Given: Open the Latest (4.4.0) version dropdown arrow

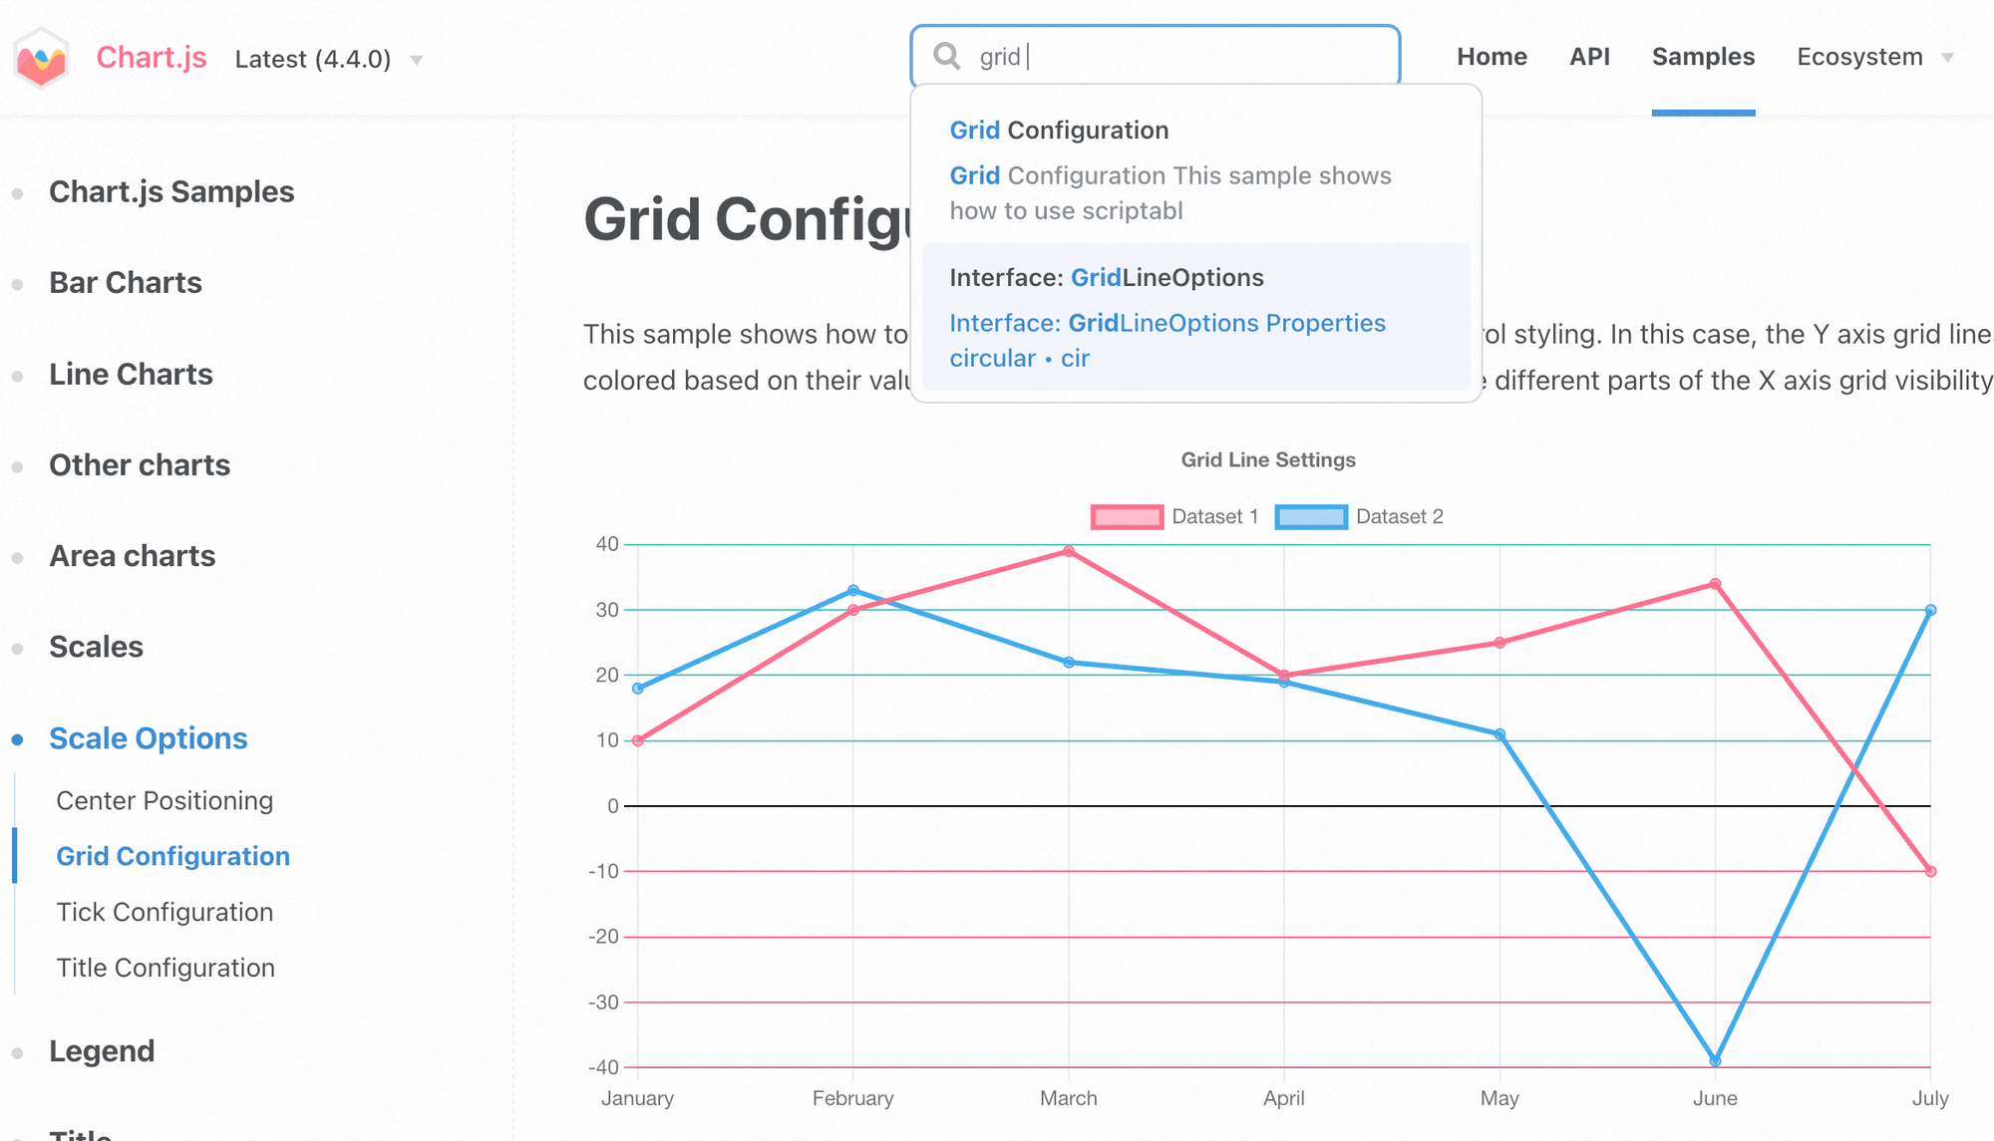Looking at the screenshot, I should pos(417,60).
